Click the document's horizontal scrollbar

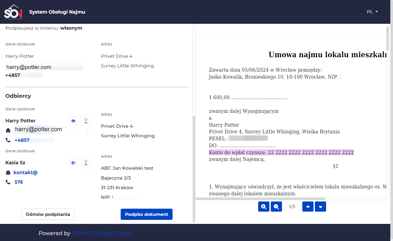click(x=260, y=199)
